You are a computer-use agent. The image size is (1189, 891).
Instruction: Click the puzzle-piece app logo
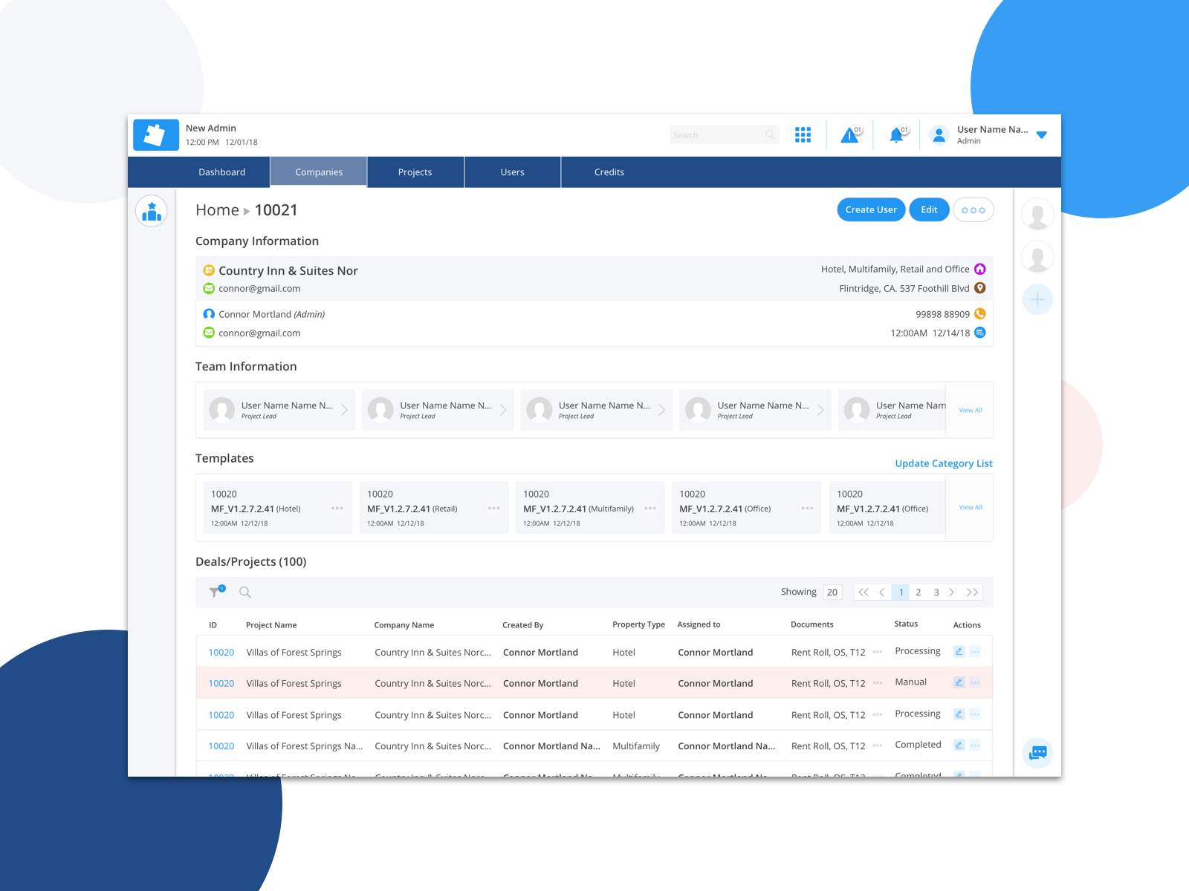point(156,135)
